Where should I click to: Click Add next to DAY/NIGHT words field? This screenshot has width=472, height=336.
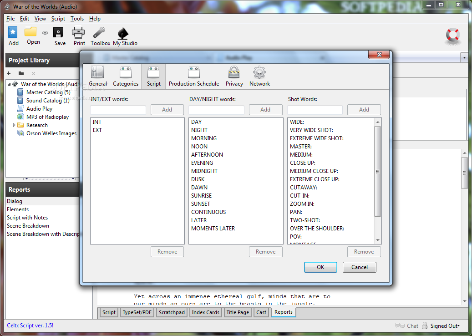point(265,110)
